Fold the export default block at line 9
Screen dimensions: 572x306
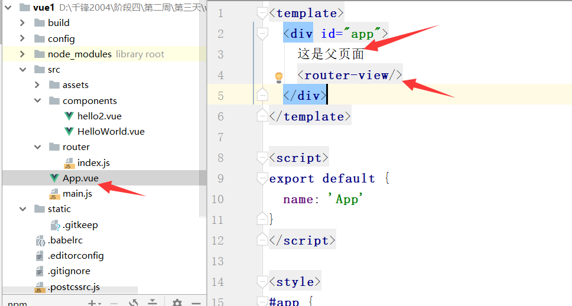[262, 179]
